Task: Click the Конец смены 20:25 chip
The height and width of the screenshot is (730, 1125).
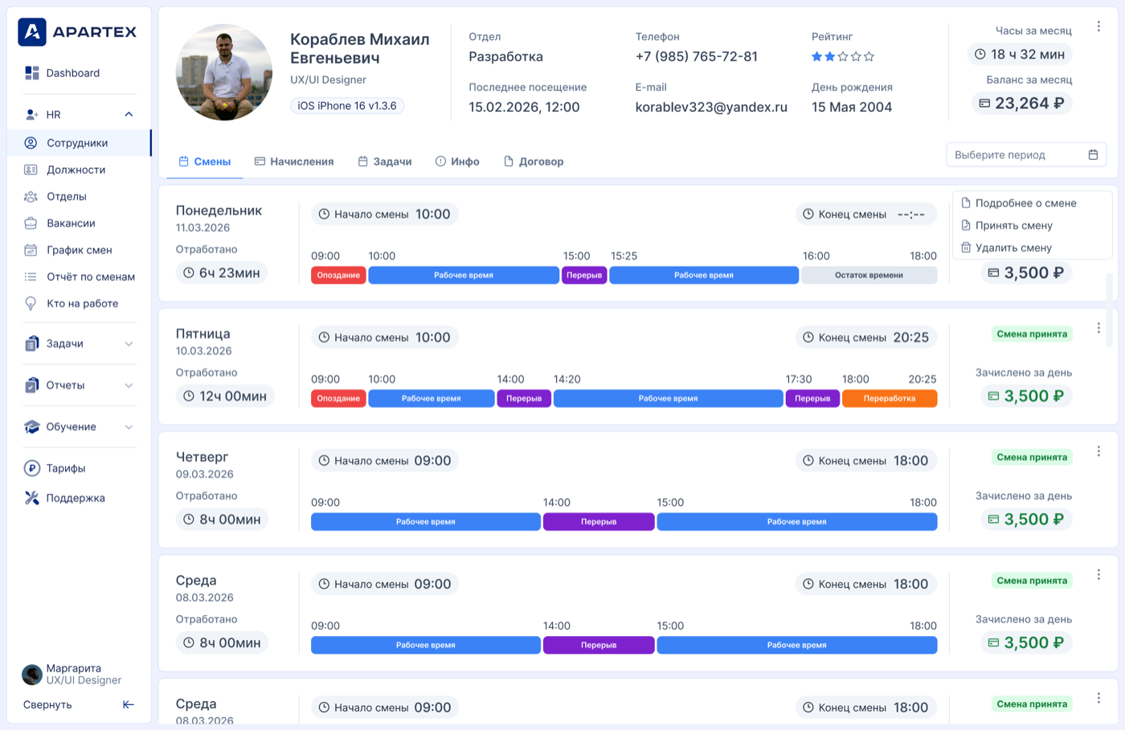Action: click(x=866, y=337)
